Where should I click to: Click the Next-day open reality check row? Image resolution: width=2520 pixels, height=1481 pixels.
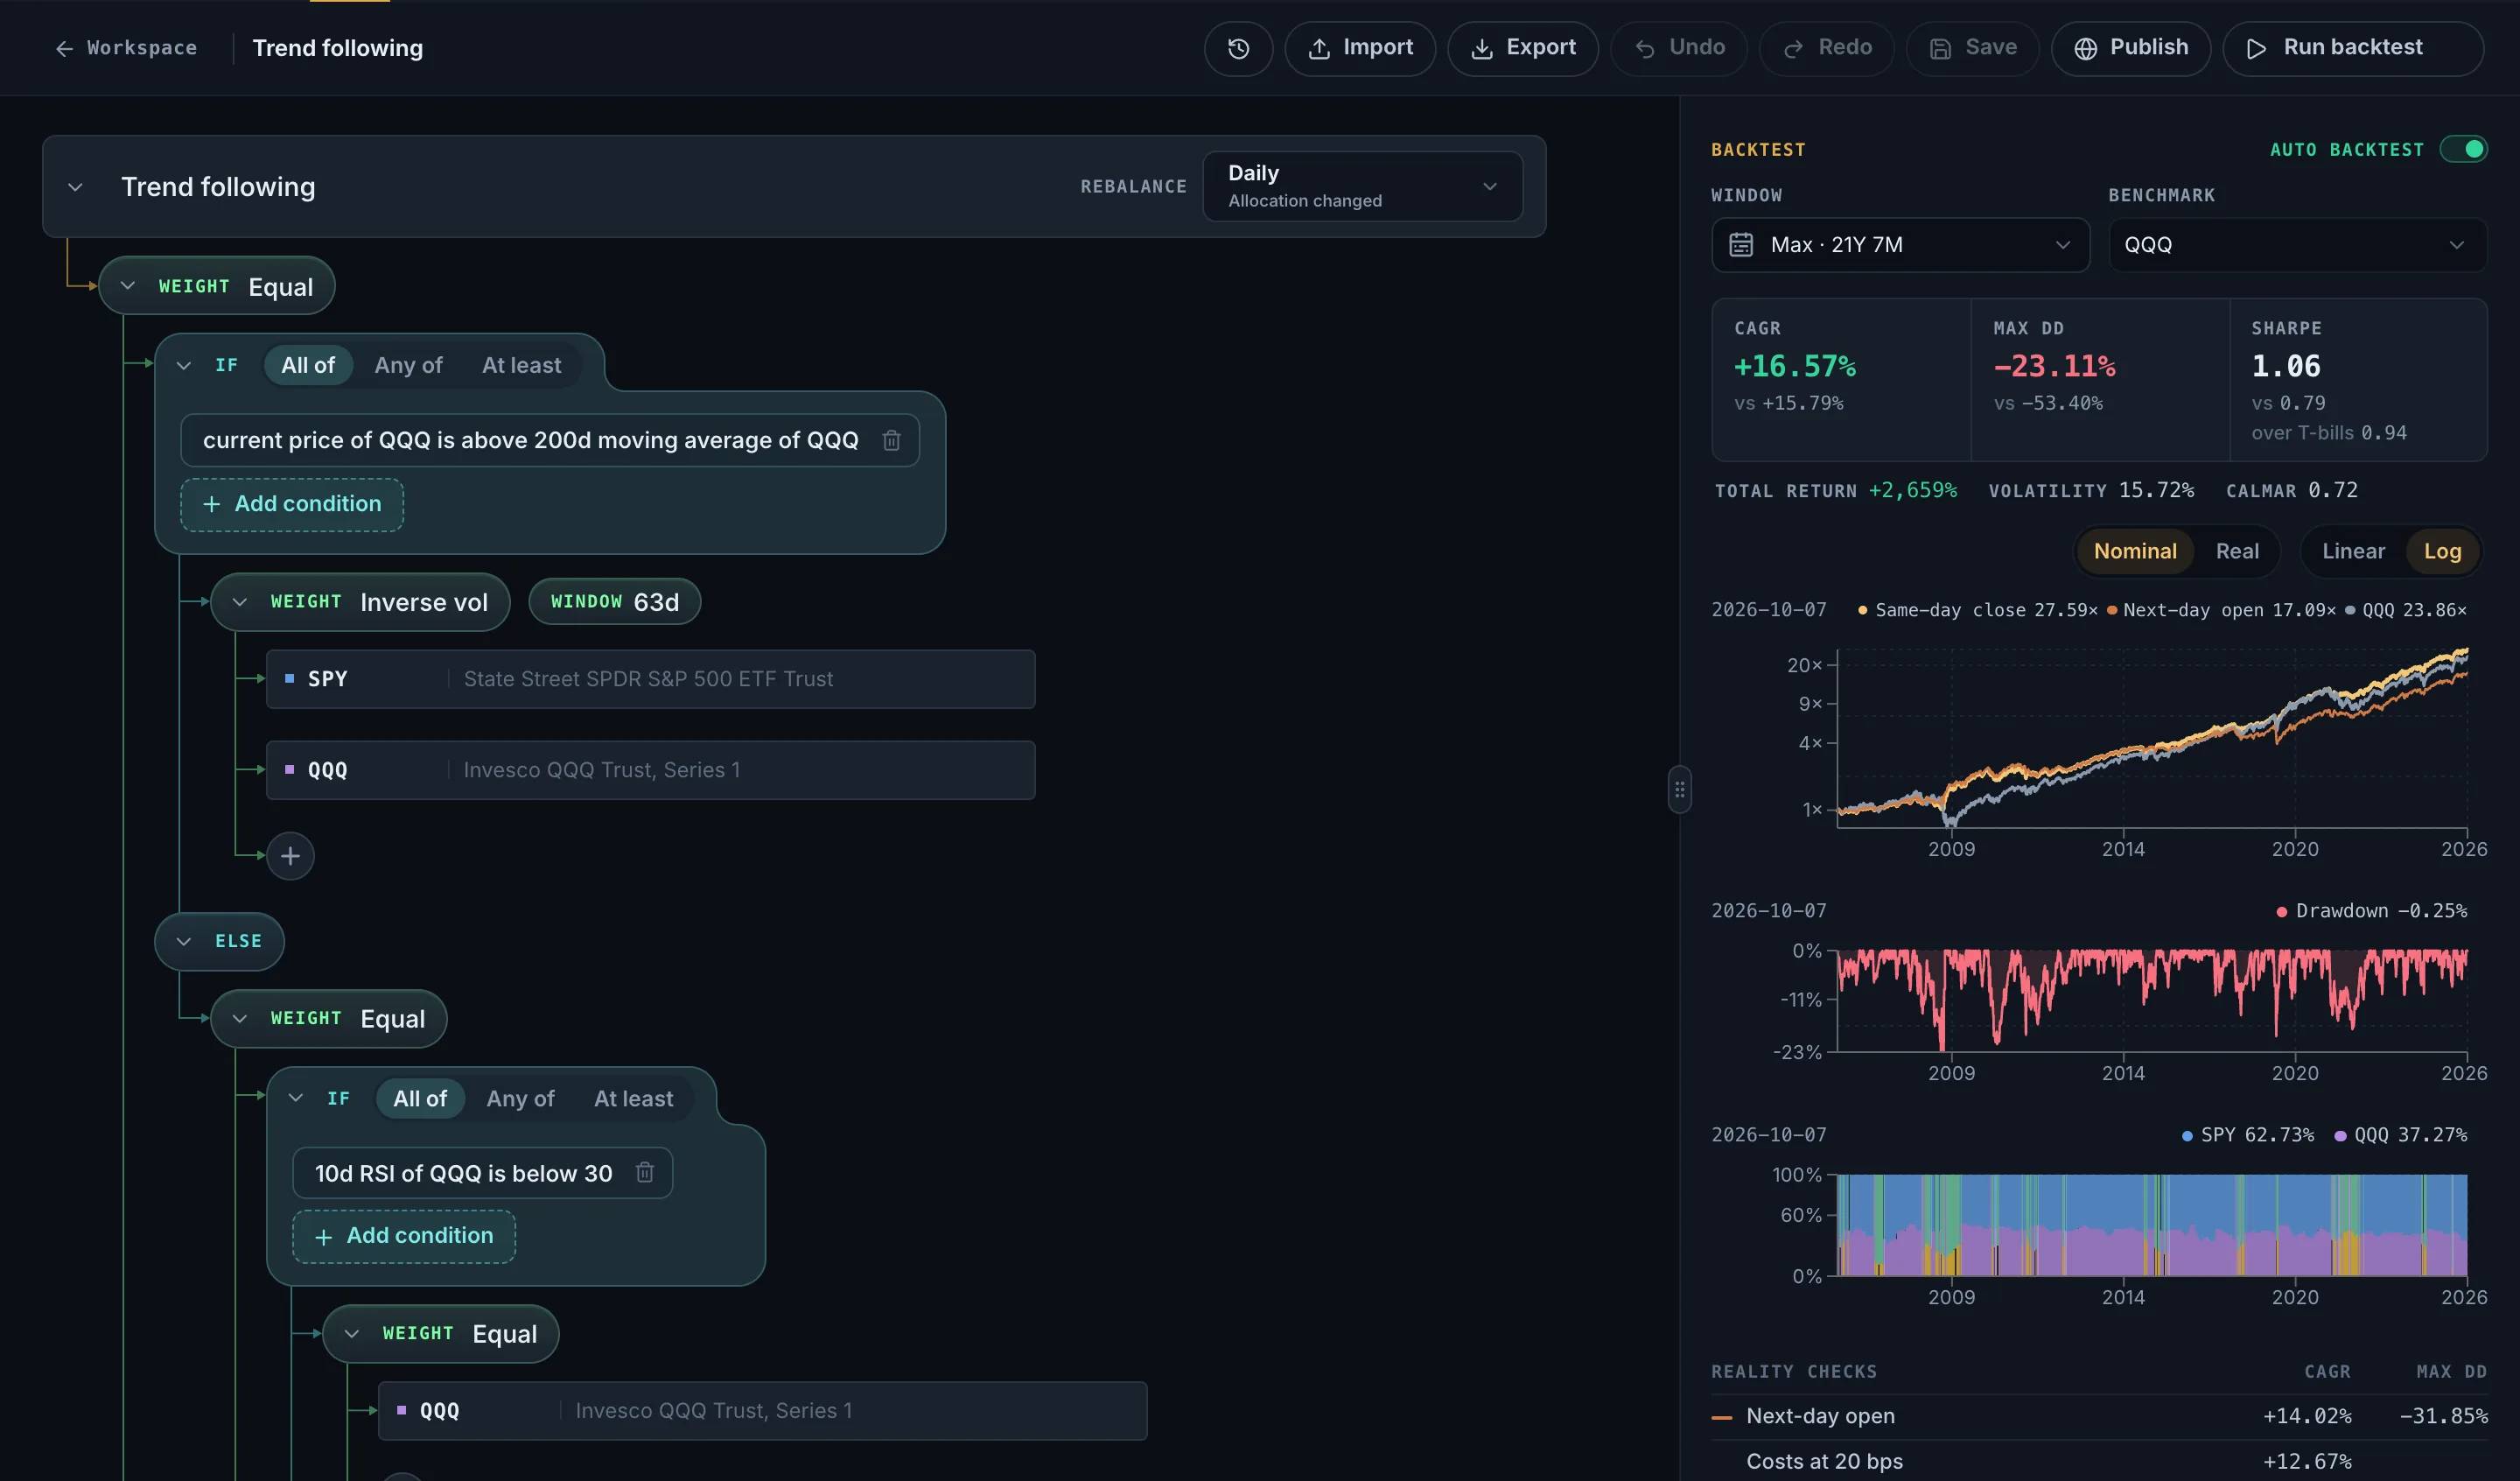coord(2099,1416)
